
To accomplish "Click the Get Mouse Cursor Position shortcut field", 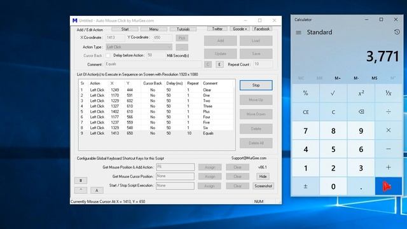I will (176, 176).
